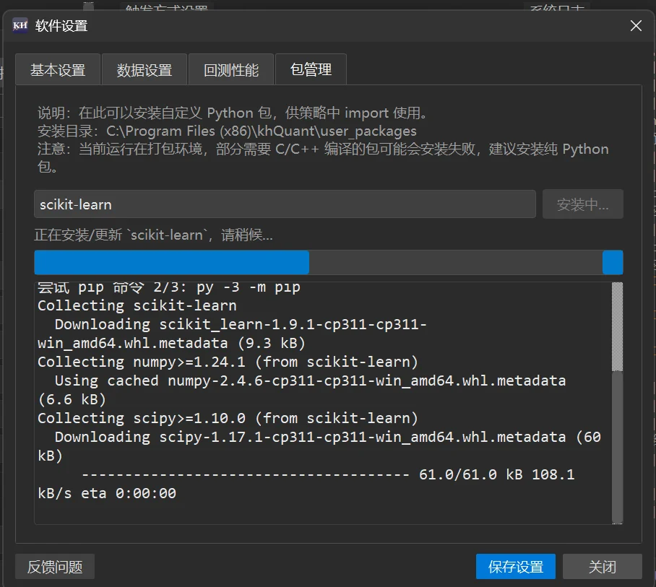Image resolution: width=656 pixels, height=587 pixels.
Task: Click the 'Downloading scipy-1.17.1' log line
Action: [x=327, y=437]
